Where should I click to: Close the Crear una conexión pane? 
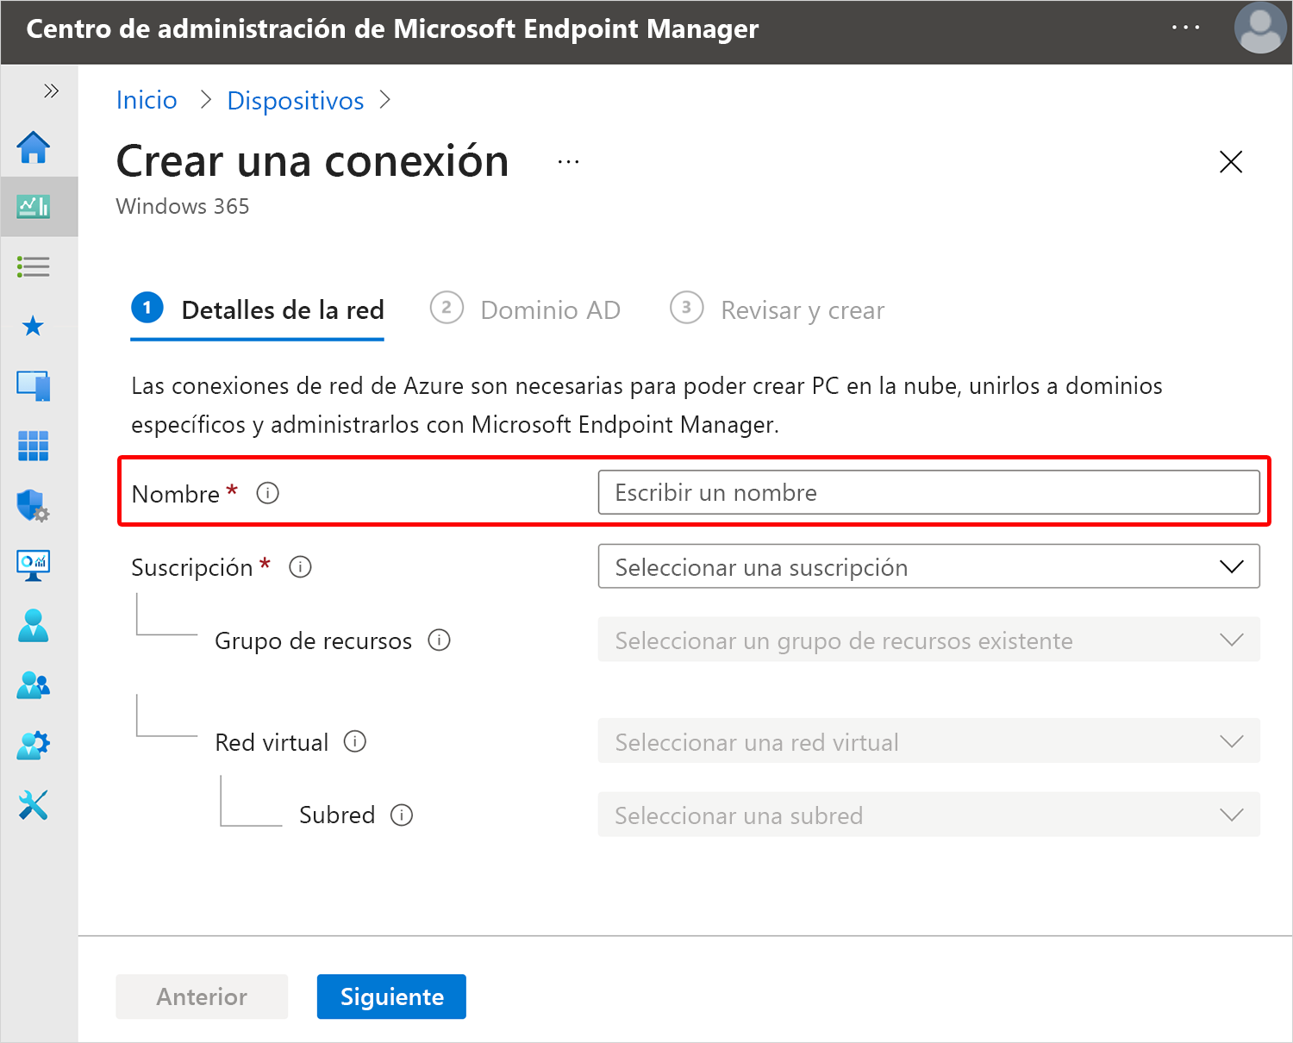pos(1231,162)
